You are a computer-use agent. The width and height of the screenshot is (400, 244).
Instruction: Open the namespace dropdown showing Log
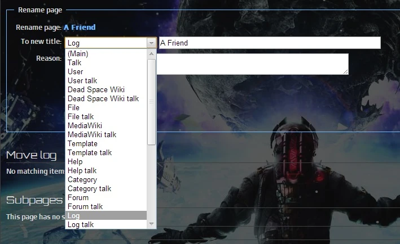(x=111, y=43)
